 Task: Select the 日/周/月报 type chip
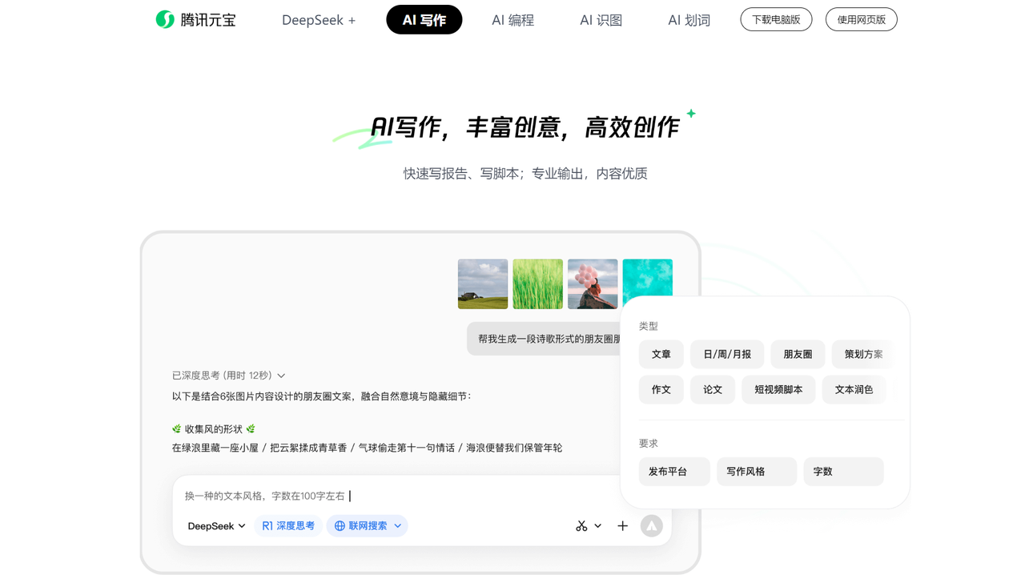coord(727,354)
